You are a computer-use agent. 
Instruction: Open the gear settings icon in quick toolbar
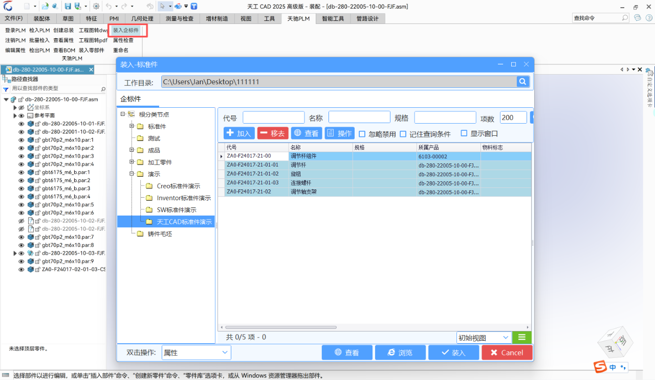96,6
